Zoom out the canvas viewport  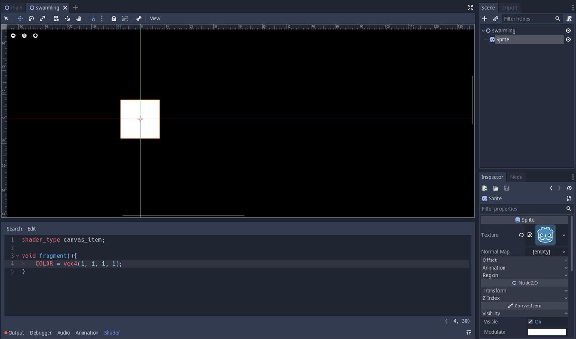click(13, 35)
